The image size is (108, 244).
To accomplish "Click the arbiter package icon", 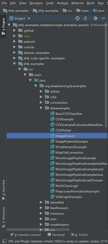I will click(47, 91).
